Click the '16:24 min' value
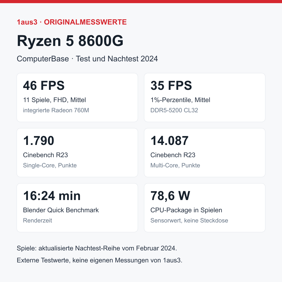This screenshot has height=282, width=282. [52, 196]
